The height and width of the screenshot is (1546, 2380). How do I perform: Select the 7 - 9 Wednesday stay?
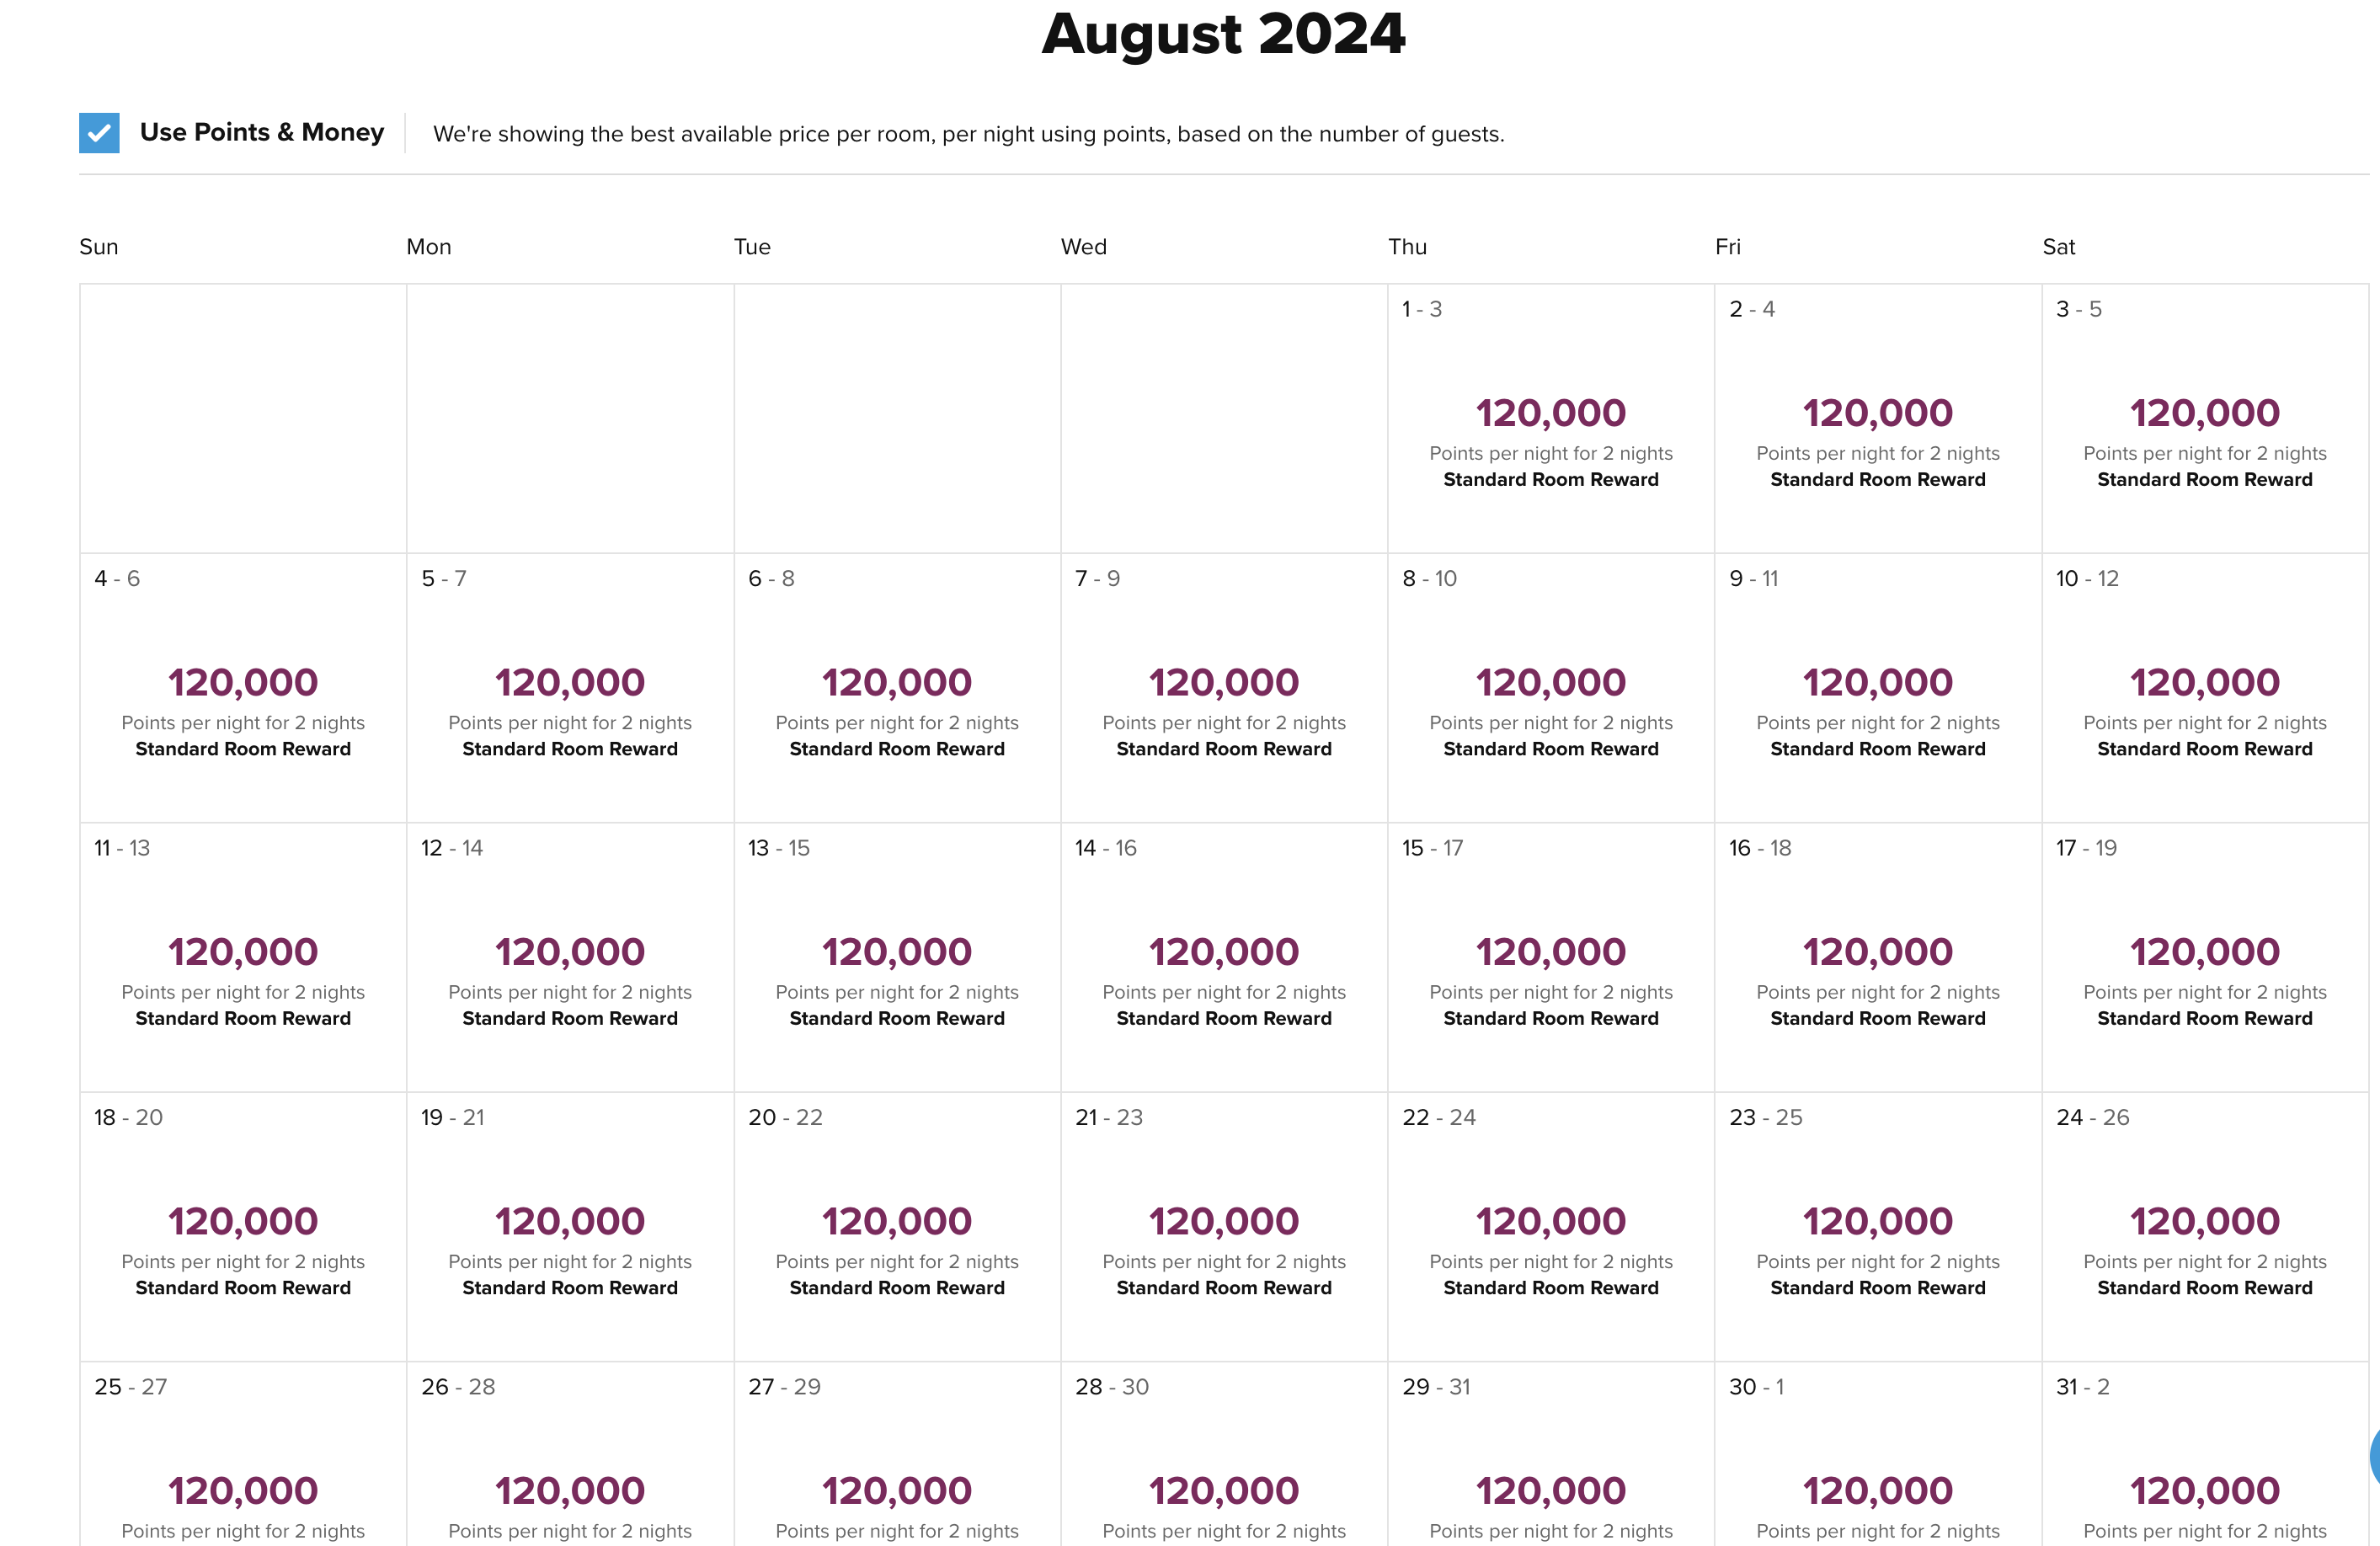click(x=1223, y=688)
